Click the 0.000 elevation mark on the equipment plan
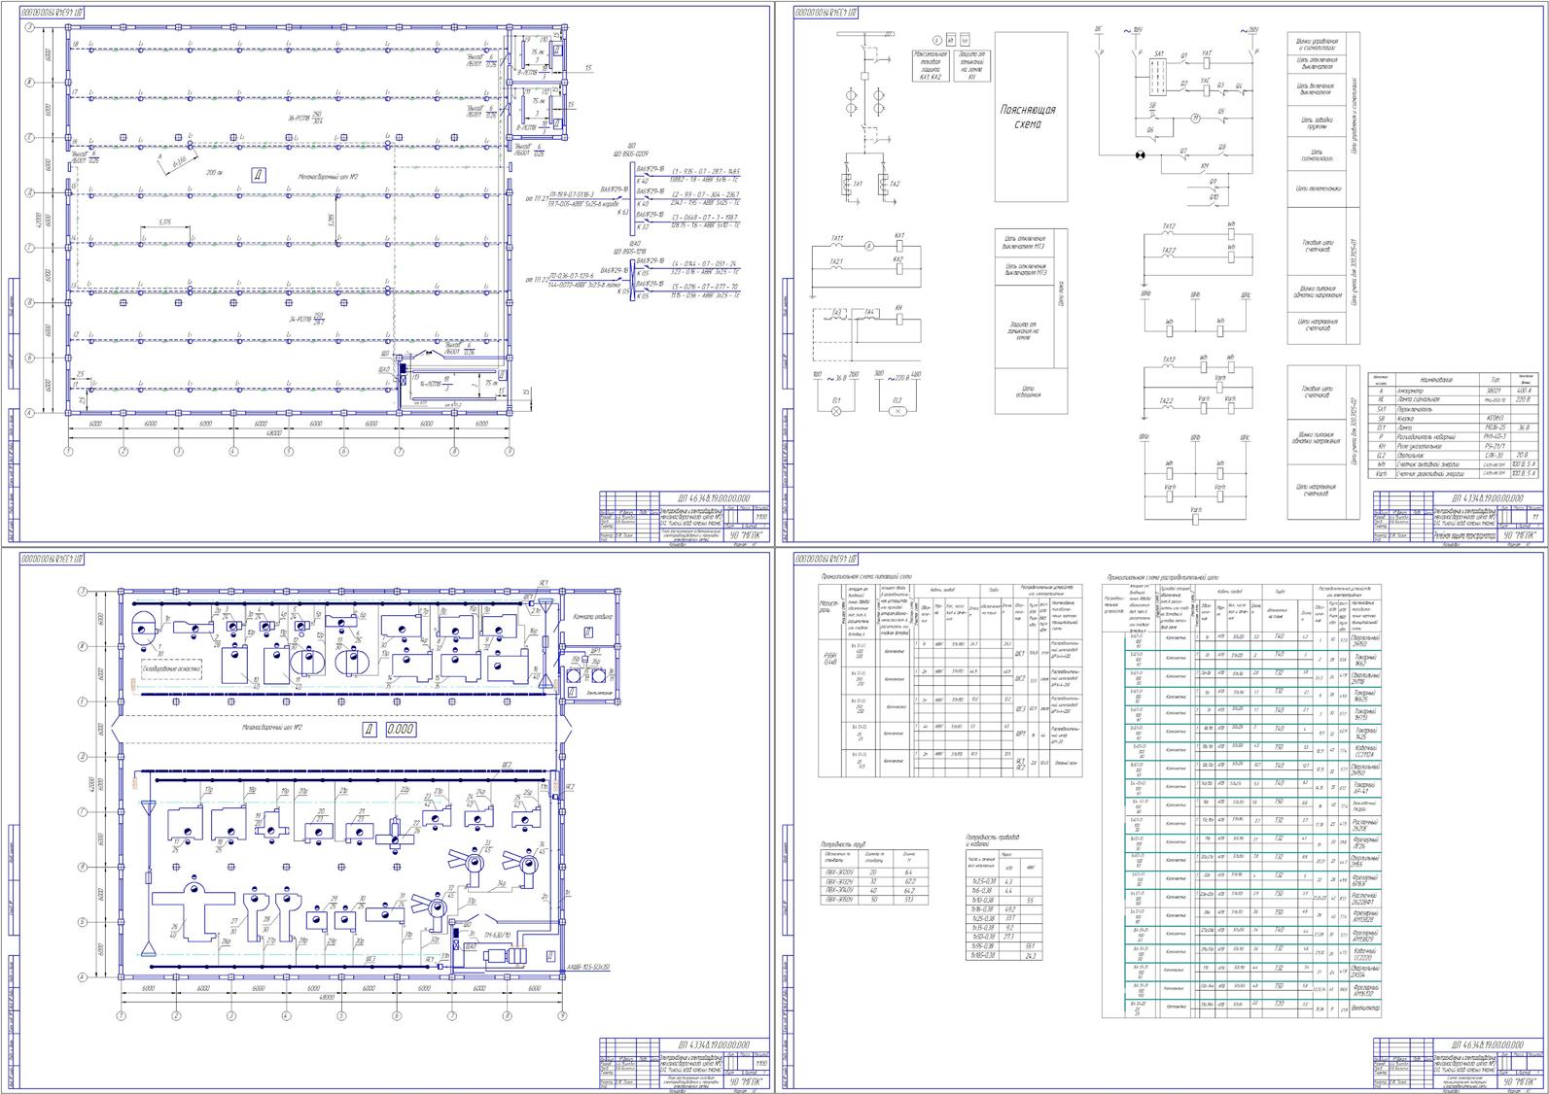1549x1094 pixels. (x=401, y=729)
